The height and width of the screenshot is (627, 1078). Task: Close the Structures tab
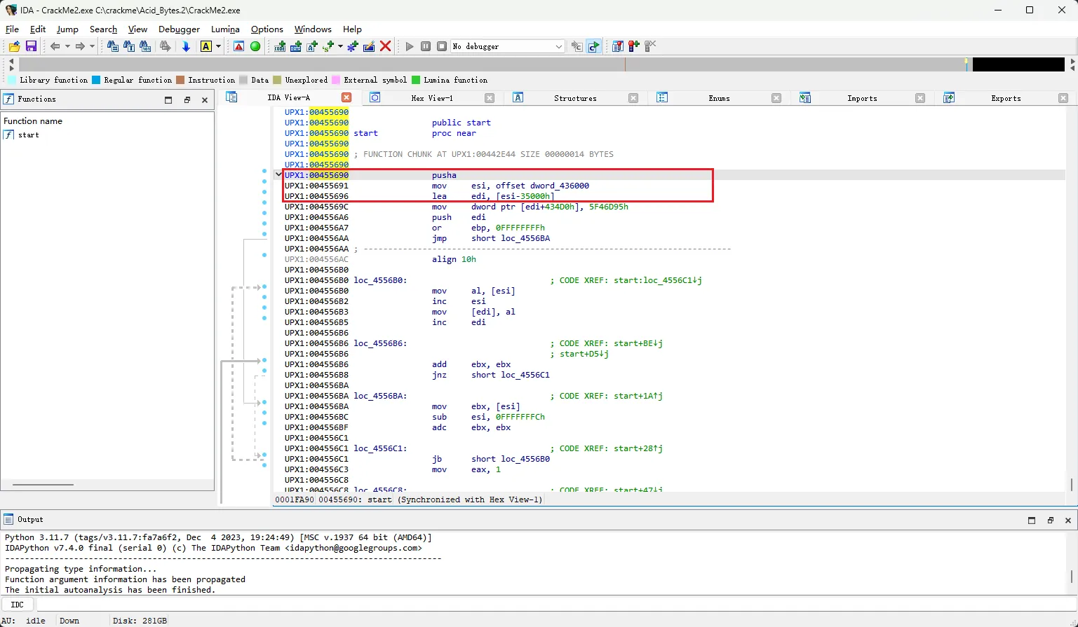pyautogui.click(x=633, y=98)
